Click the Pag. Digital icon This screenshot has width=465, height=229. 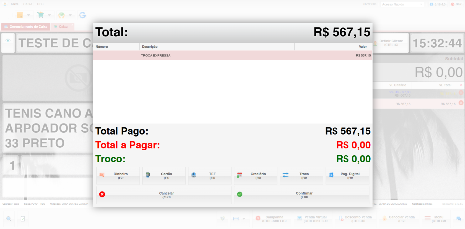331,175
